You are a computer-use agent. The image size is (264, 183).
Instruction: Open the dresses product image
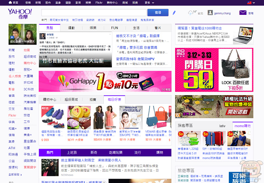(105, 118)
